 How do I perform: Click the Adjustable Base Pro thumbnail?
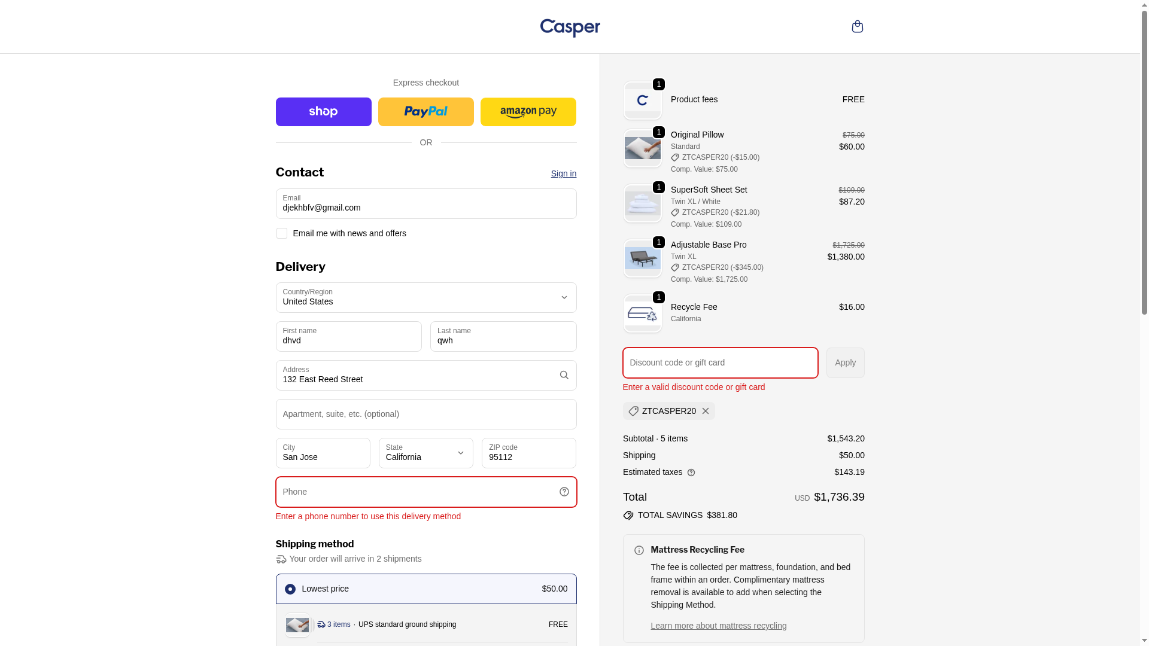pyautogui.click(x=642, y=258)
